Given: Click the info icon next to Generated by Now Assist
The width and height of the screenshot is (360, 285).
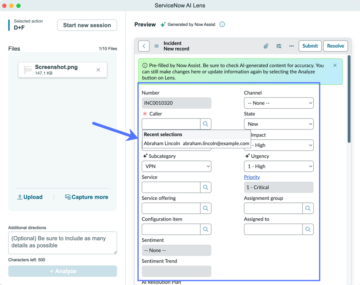Looking at the screenshot, I should (x=222, y=24).
